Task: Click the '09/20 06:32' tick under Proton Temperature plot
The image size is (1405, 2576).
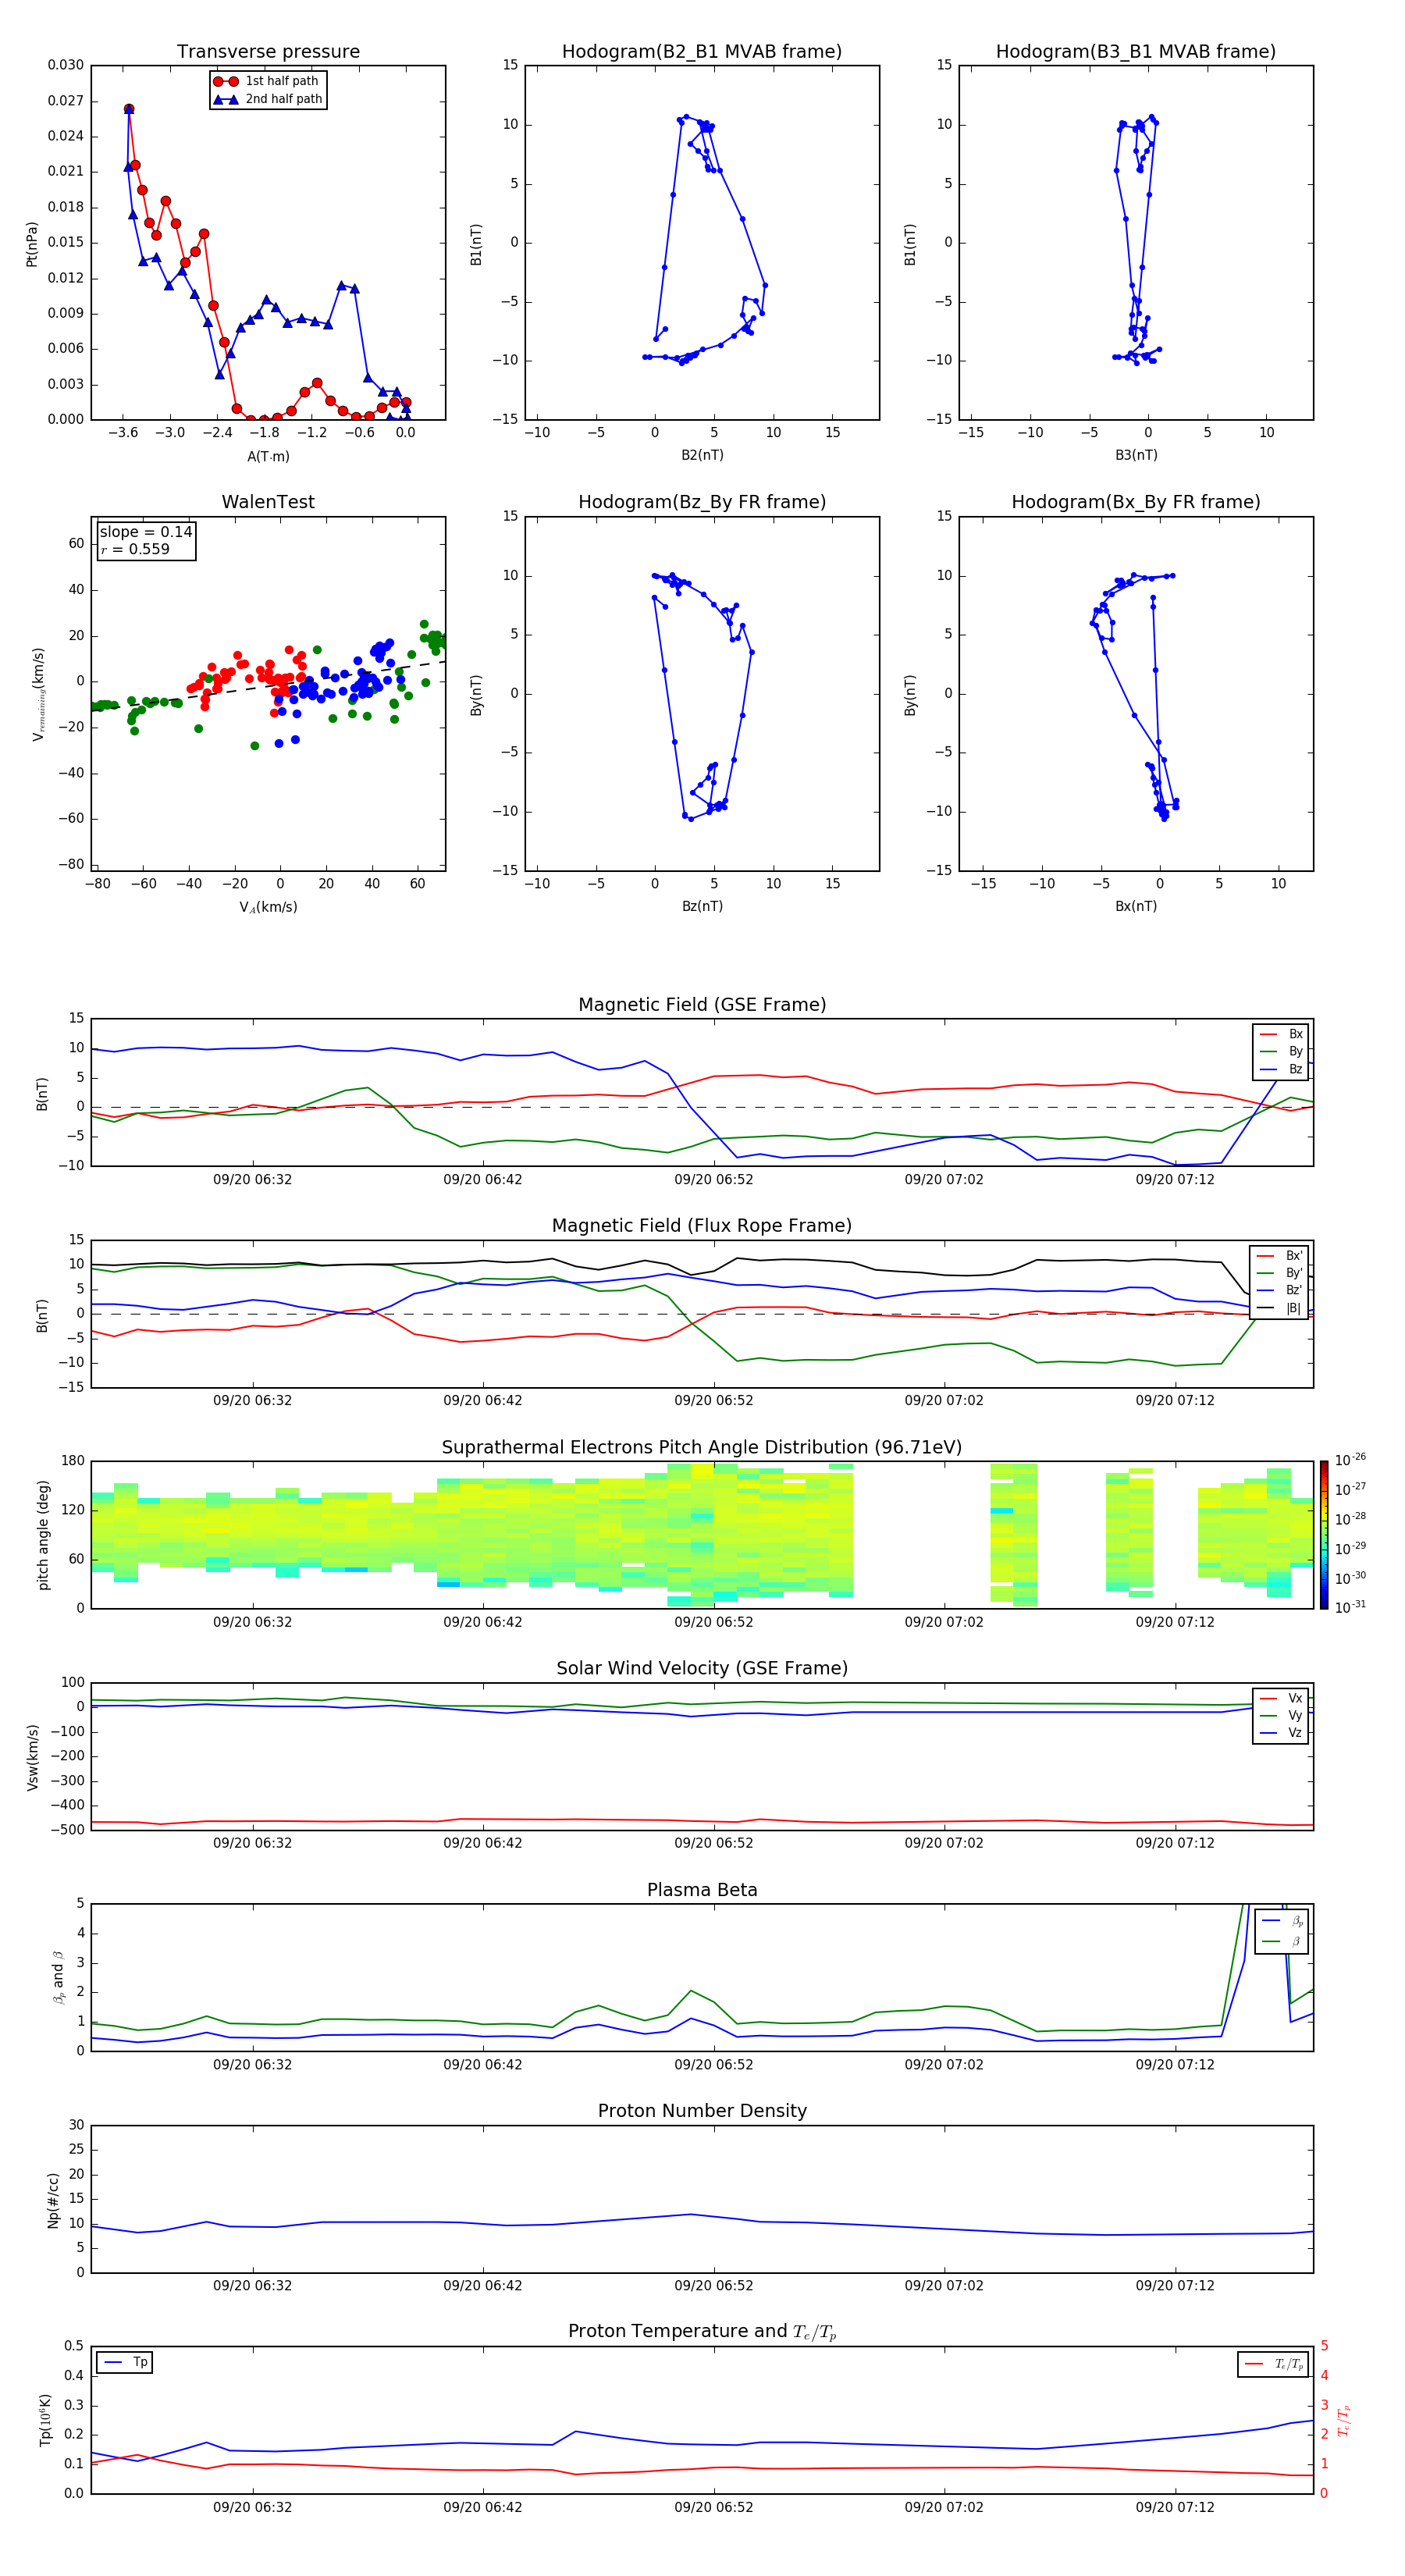Action: pyautogui.click(x=252, y=2507)
